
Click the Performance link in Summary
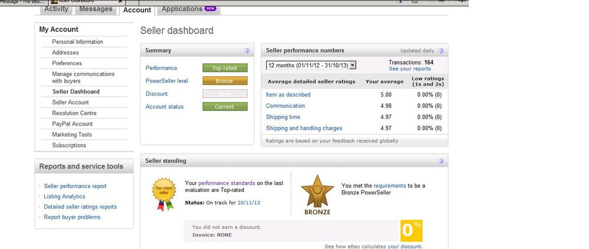[161, 68]
